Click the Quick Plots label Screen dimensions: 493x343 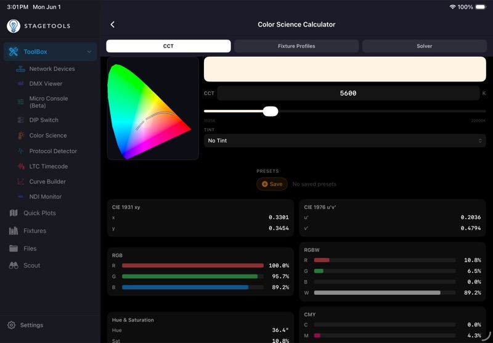39,213
